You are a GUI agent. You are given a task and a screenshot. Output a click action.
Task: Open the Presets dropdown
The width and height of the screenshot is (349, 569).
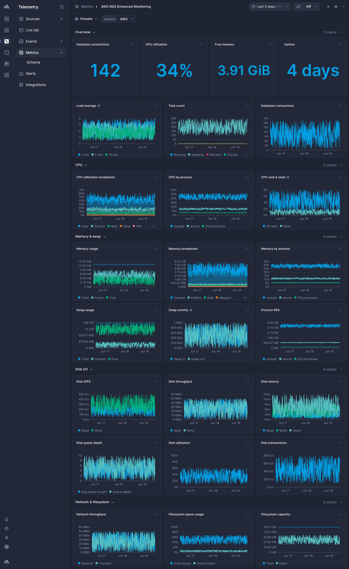click(86, 19)
